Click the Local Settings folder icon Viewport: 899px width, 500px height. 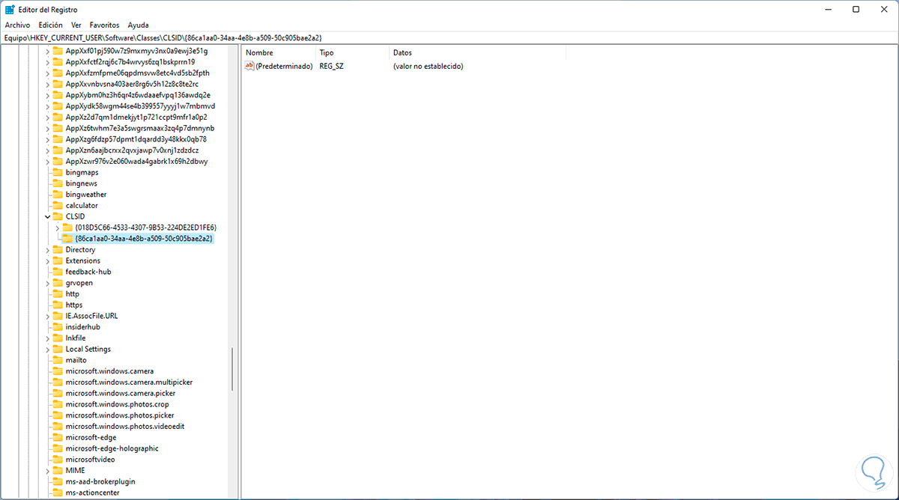(58, 350)
